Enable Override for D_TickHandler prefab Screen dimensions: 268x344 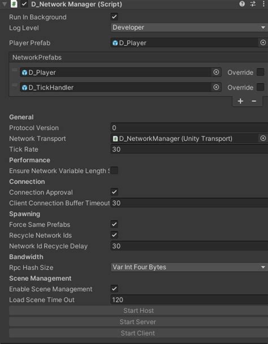coord(261,87)
